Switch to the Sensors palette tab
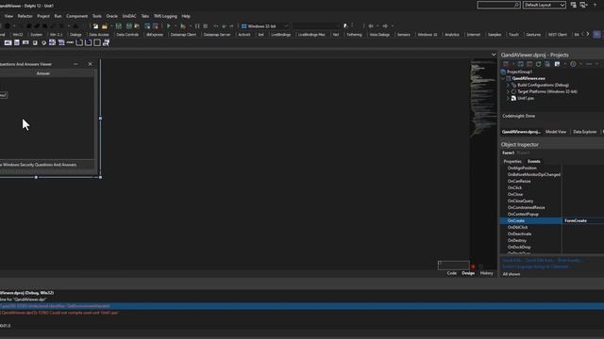The image size is (604, 339). [403, 35]
